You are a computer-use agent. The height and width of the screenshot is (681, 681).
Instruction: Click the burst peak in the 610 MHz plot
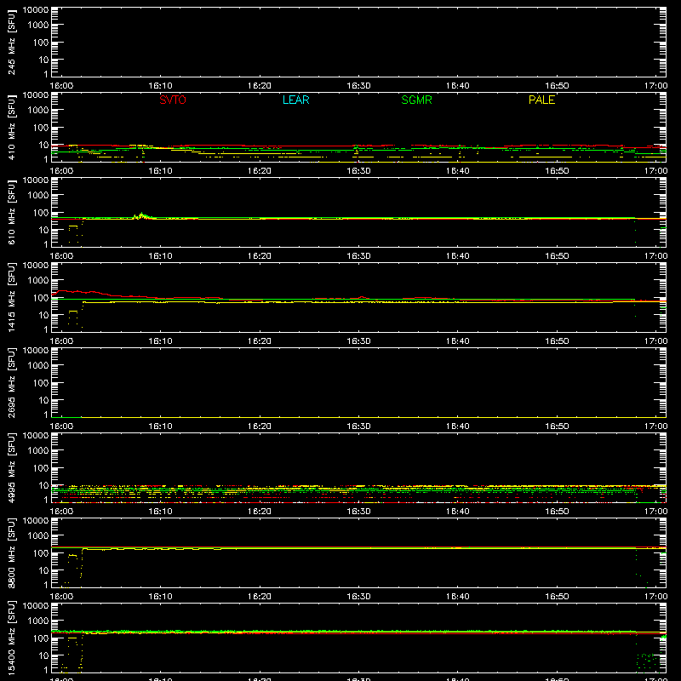(141, 215)
